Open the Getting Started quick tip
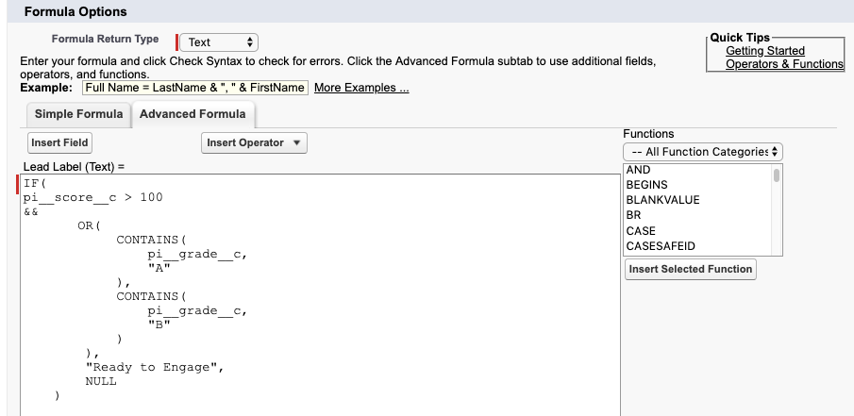Image resolution: width=854 pixels, height=416 pixels. [765, 51]
